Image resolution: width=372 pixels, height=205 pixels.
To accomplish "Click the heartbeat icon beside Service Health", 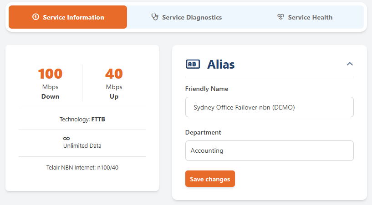I will pyautogui.click(x=280, y=17).
